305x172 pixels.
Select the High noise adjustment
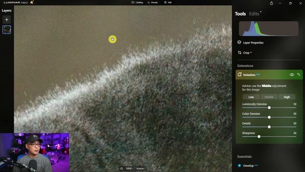coord(287,97)
